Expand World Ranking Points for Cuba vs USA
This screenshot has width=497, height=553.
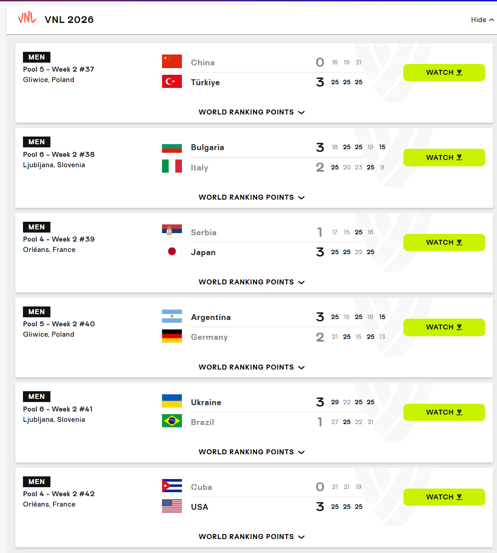pos(252,537)
